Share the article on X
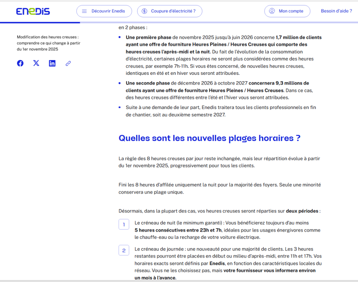The width and height of the screenshot is (358, 282). 36,63
